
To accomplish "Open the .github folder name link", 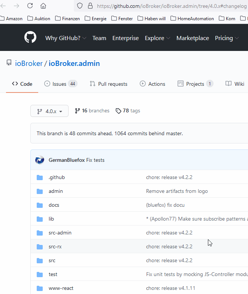I will click(x=57, y=178).
